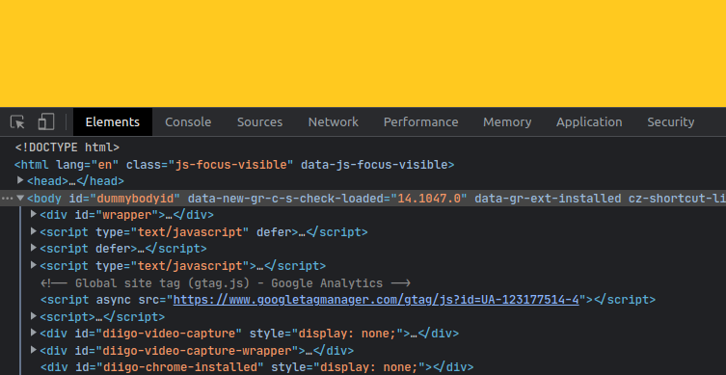Expand the diigo-video-capture-wrapper div node
This screenshot has height=375, width=726.
point(34,350)
